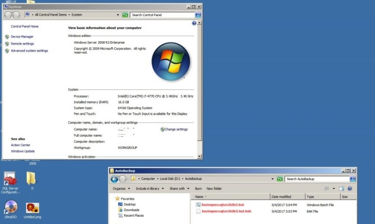Refresh the AutoBackup folder address
Screen dimensions: 375x224
point(280,179)
